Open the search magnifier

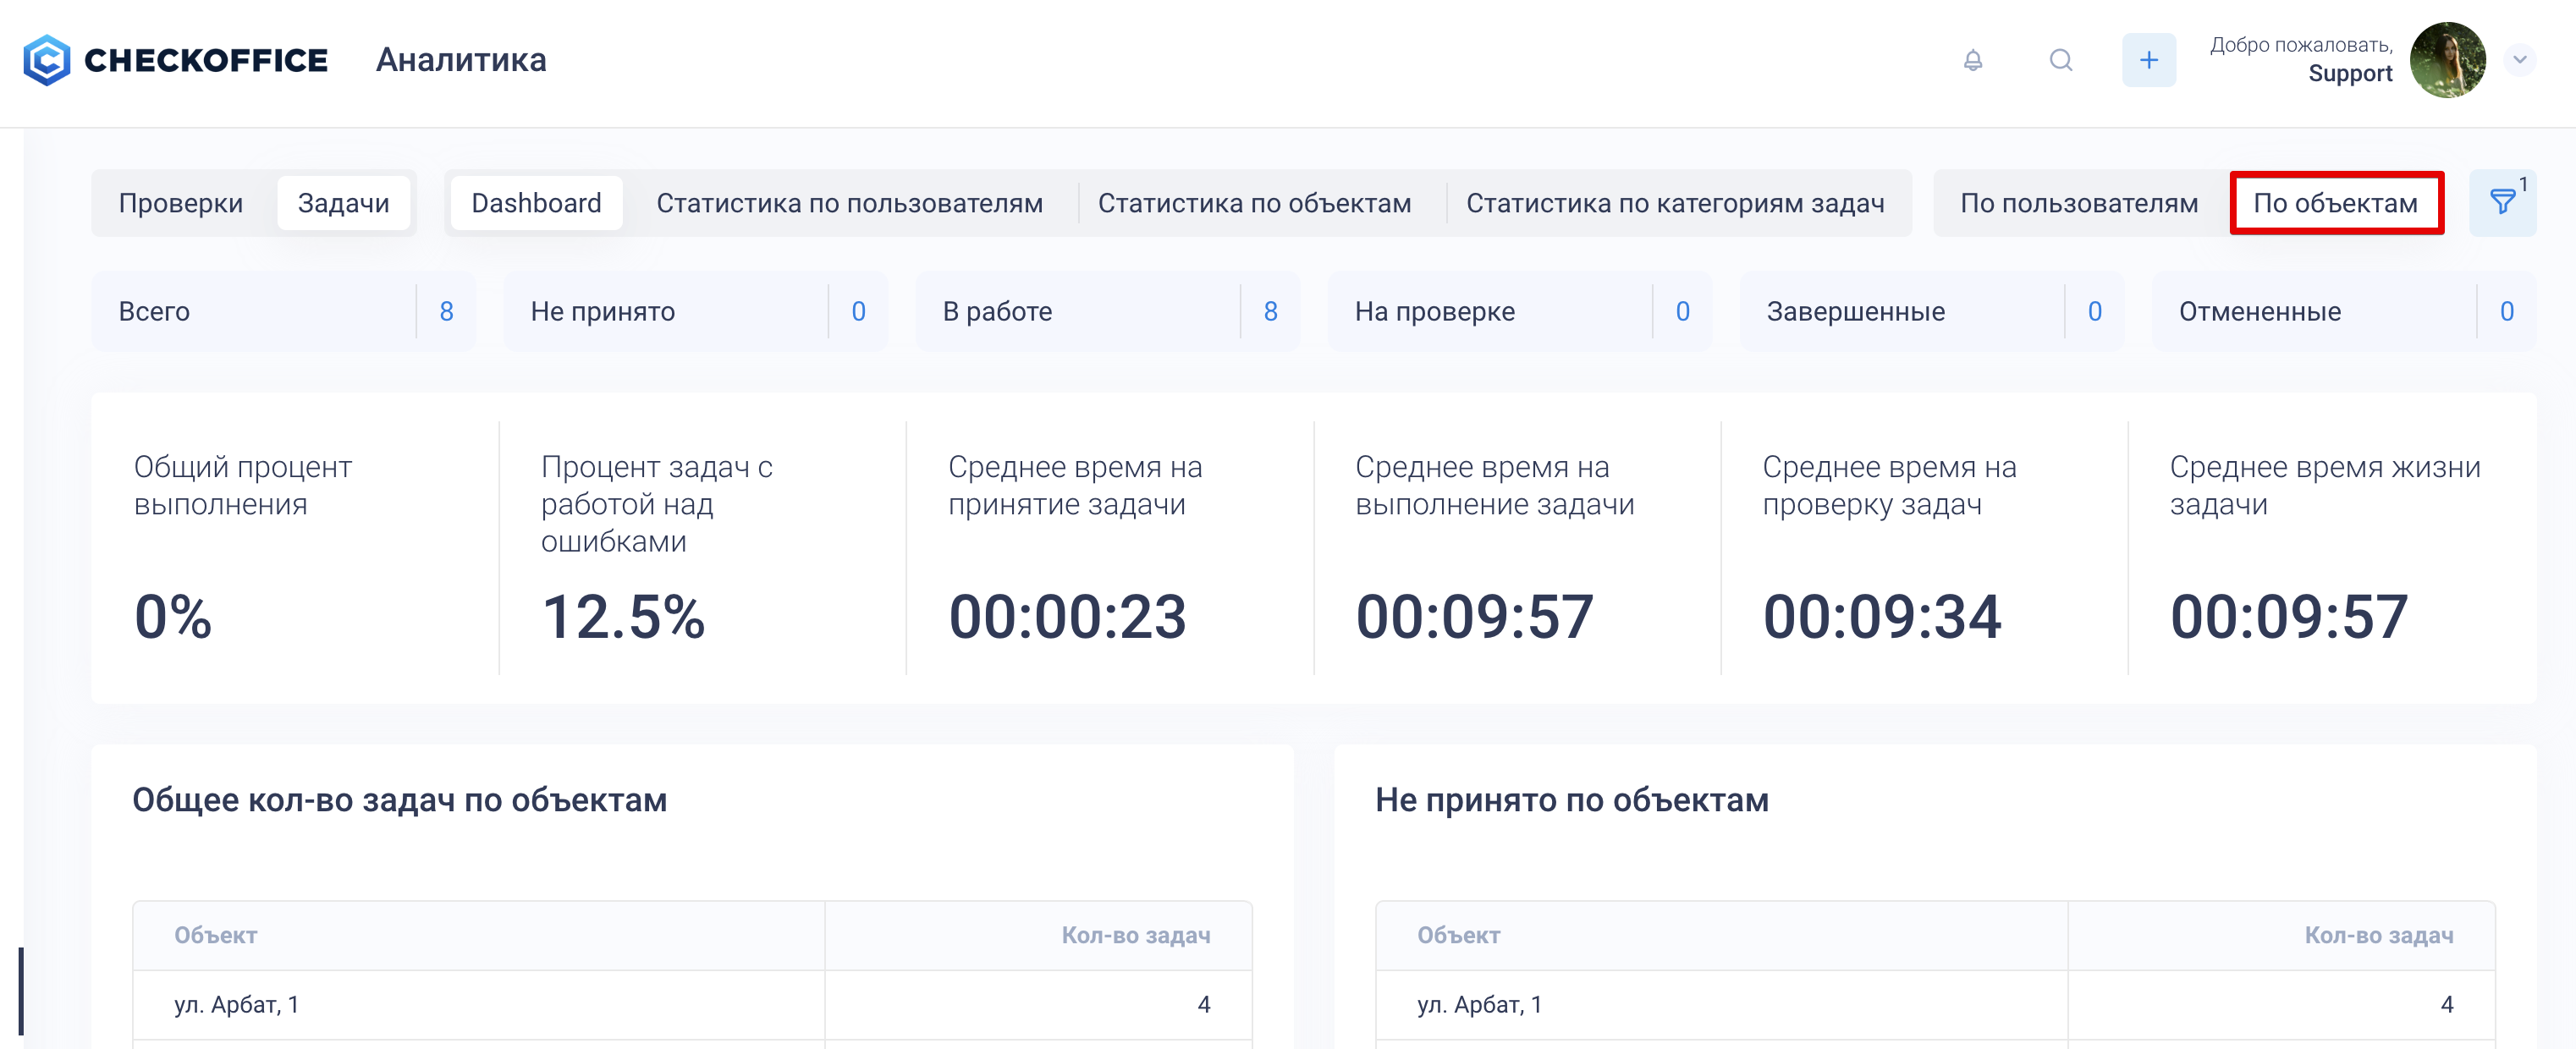[x=2061, y=60]
